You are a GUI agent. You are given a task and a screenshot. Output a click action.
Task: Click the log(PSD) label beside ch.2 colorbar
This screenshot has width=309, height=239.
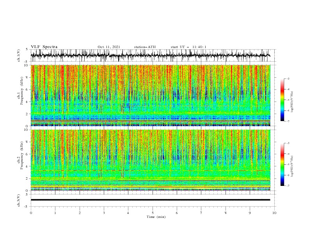click(292, 166)
